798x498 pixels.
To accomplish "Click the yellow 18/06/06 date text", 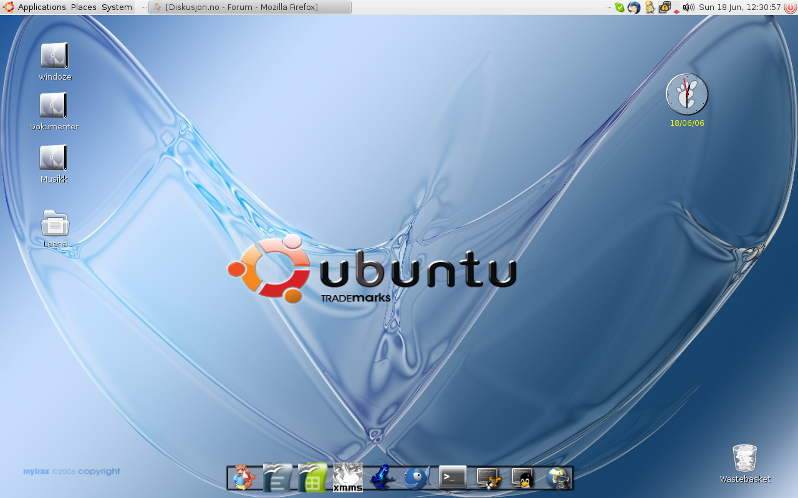I will (687, 123).
